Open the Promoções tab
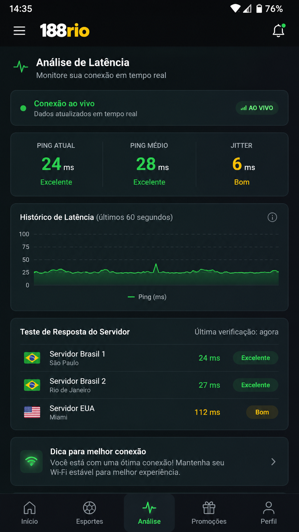 click(x=209, y=513)
